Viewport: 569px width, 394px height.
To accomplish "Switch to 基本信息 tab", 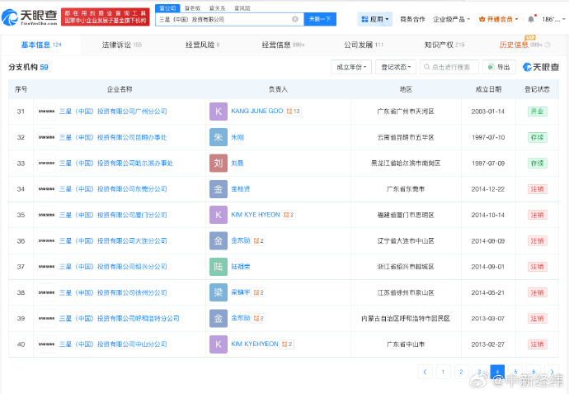I will pos(41,45).
